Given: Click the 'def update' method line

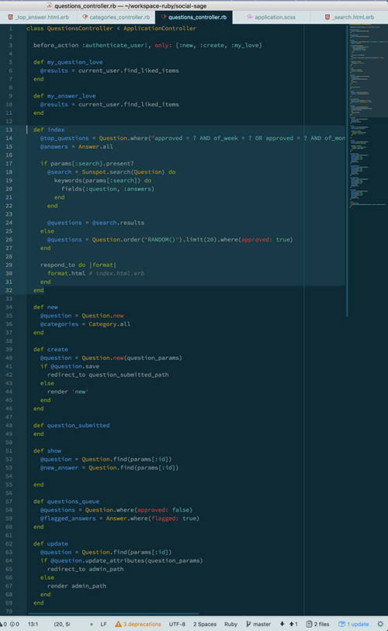Looking at the screenshot, I should pyautogui.click(x=50, y=543).
